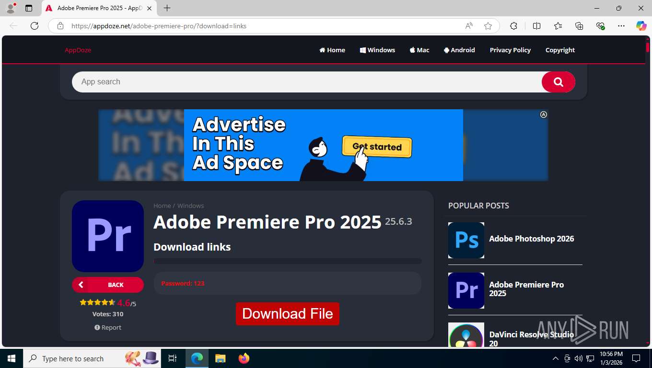
Task: Visit the Copyright page
Action: (x=560, y=50)
